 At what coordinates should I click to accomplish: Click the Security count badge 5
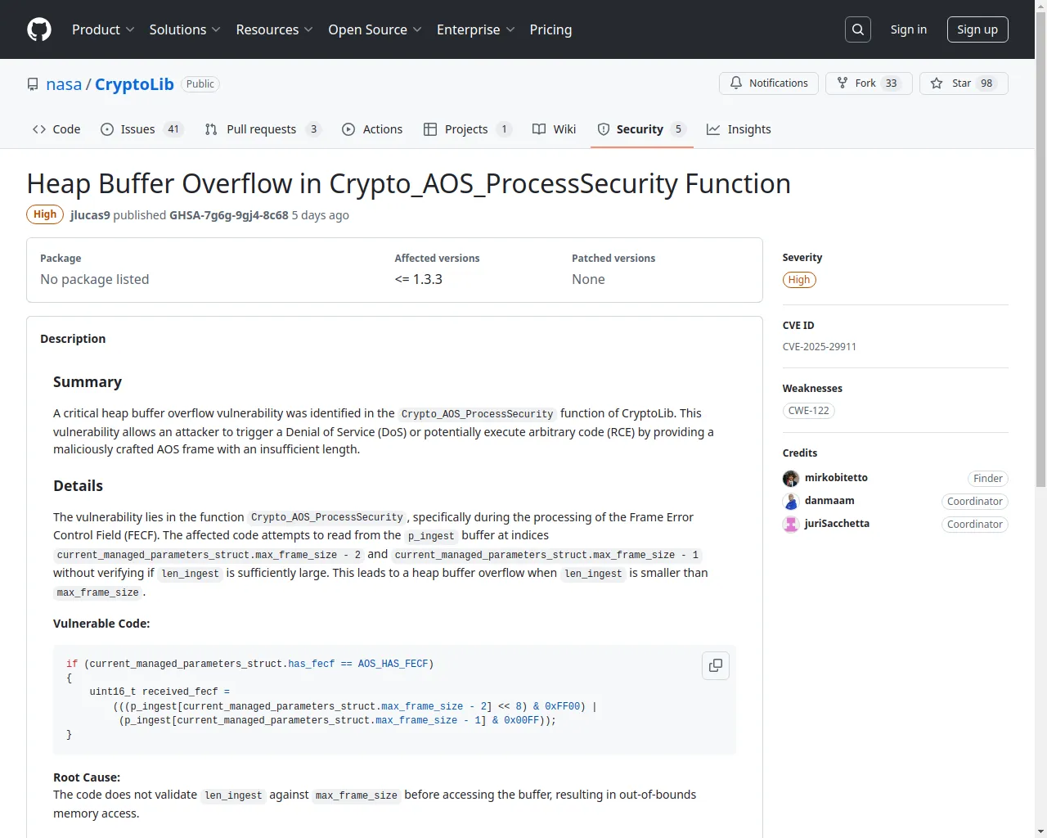click(x=678, y=129)
